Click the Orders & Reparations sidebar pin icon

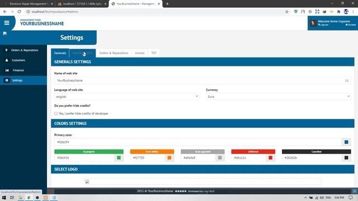pos(6,50)
